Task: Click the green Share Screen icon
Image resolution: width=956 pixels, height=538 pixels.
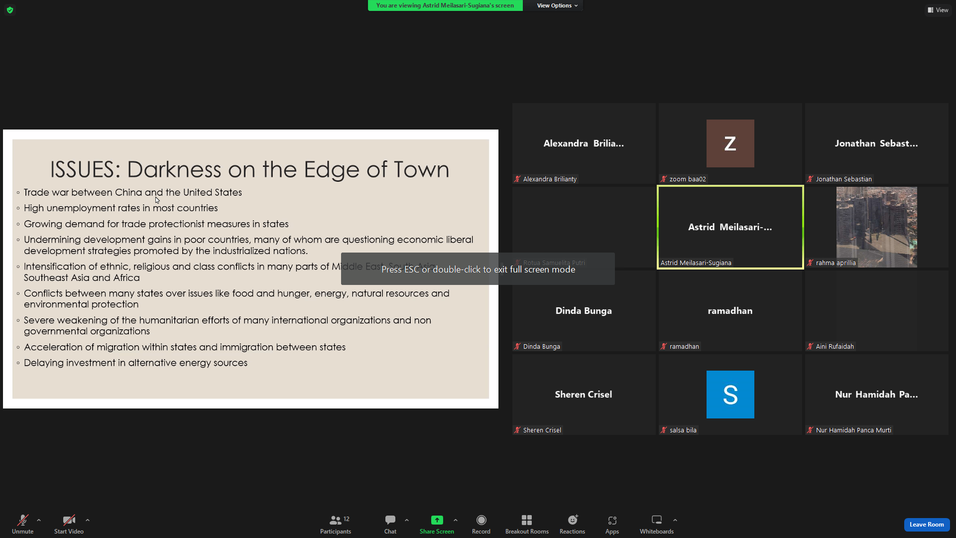Action: [437, 520]
